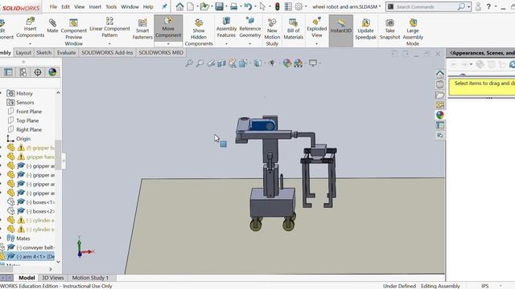Viewport: 515px width, 289px height.
Task: Open Options gear settings
Action: (x=299, y=6)
